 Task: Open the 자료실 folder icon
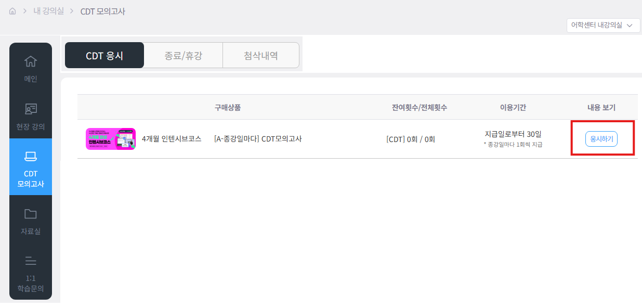(31, 214)
